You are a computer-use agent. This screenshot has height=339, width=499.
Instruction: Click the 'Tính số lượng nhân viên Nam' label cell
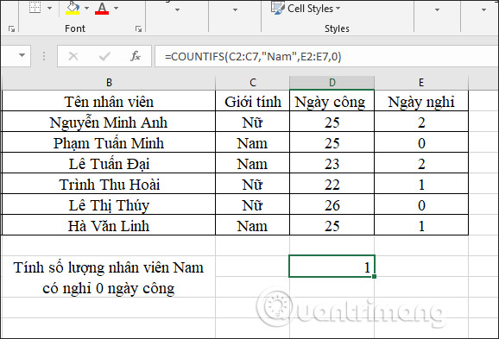tap(109, 277)
